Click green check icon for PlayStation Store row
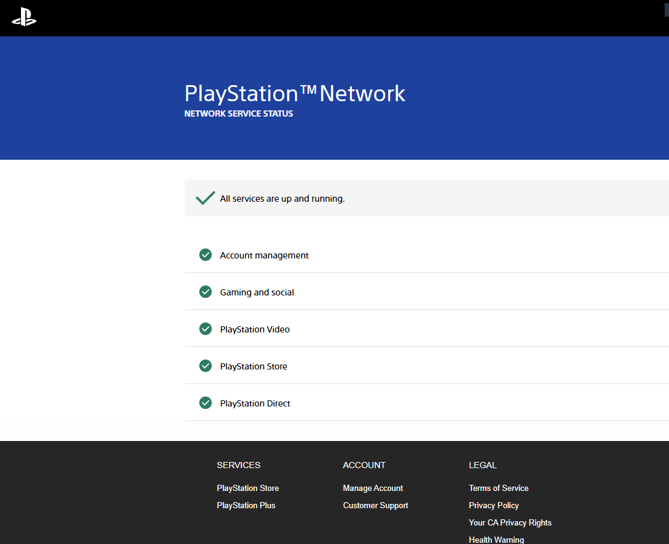This screenshot has height=544, width=669. click(x=206, y=366)
